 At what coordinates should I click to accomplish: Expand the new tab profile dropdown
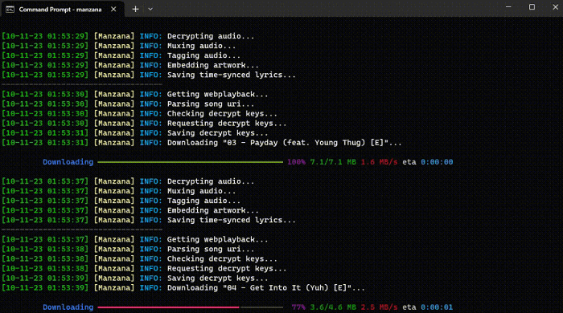pyautogui.click(x=150, y=10)
